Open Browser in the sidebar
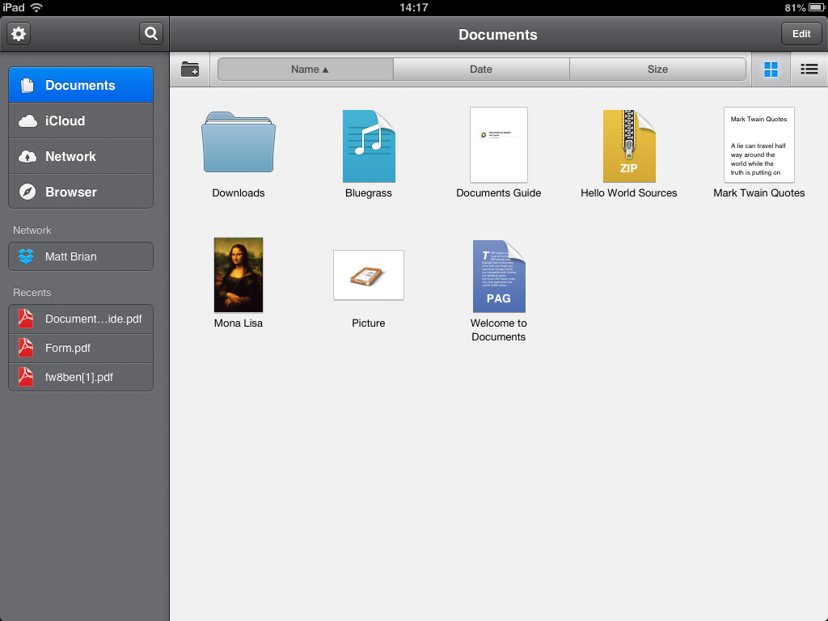The image size is (828, 621). (81, 192)
